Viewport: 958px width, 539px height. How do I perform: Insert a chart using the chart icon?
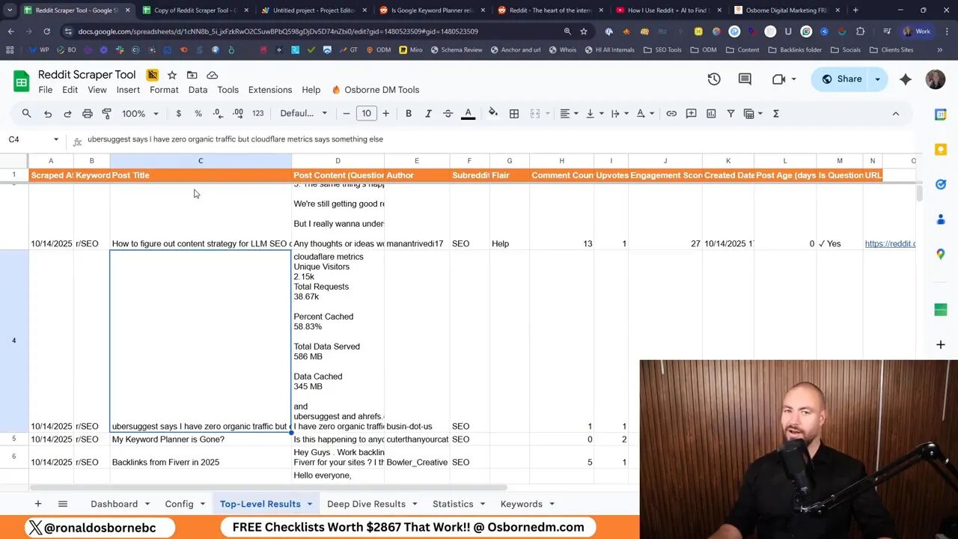pos(710,113)
